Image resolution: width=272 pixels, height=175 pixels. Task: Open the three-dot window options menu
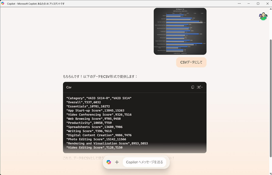pos(239,3)
